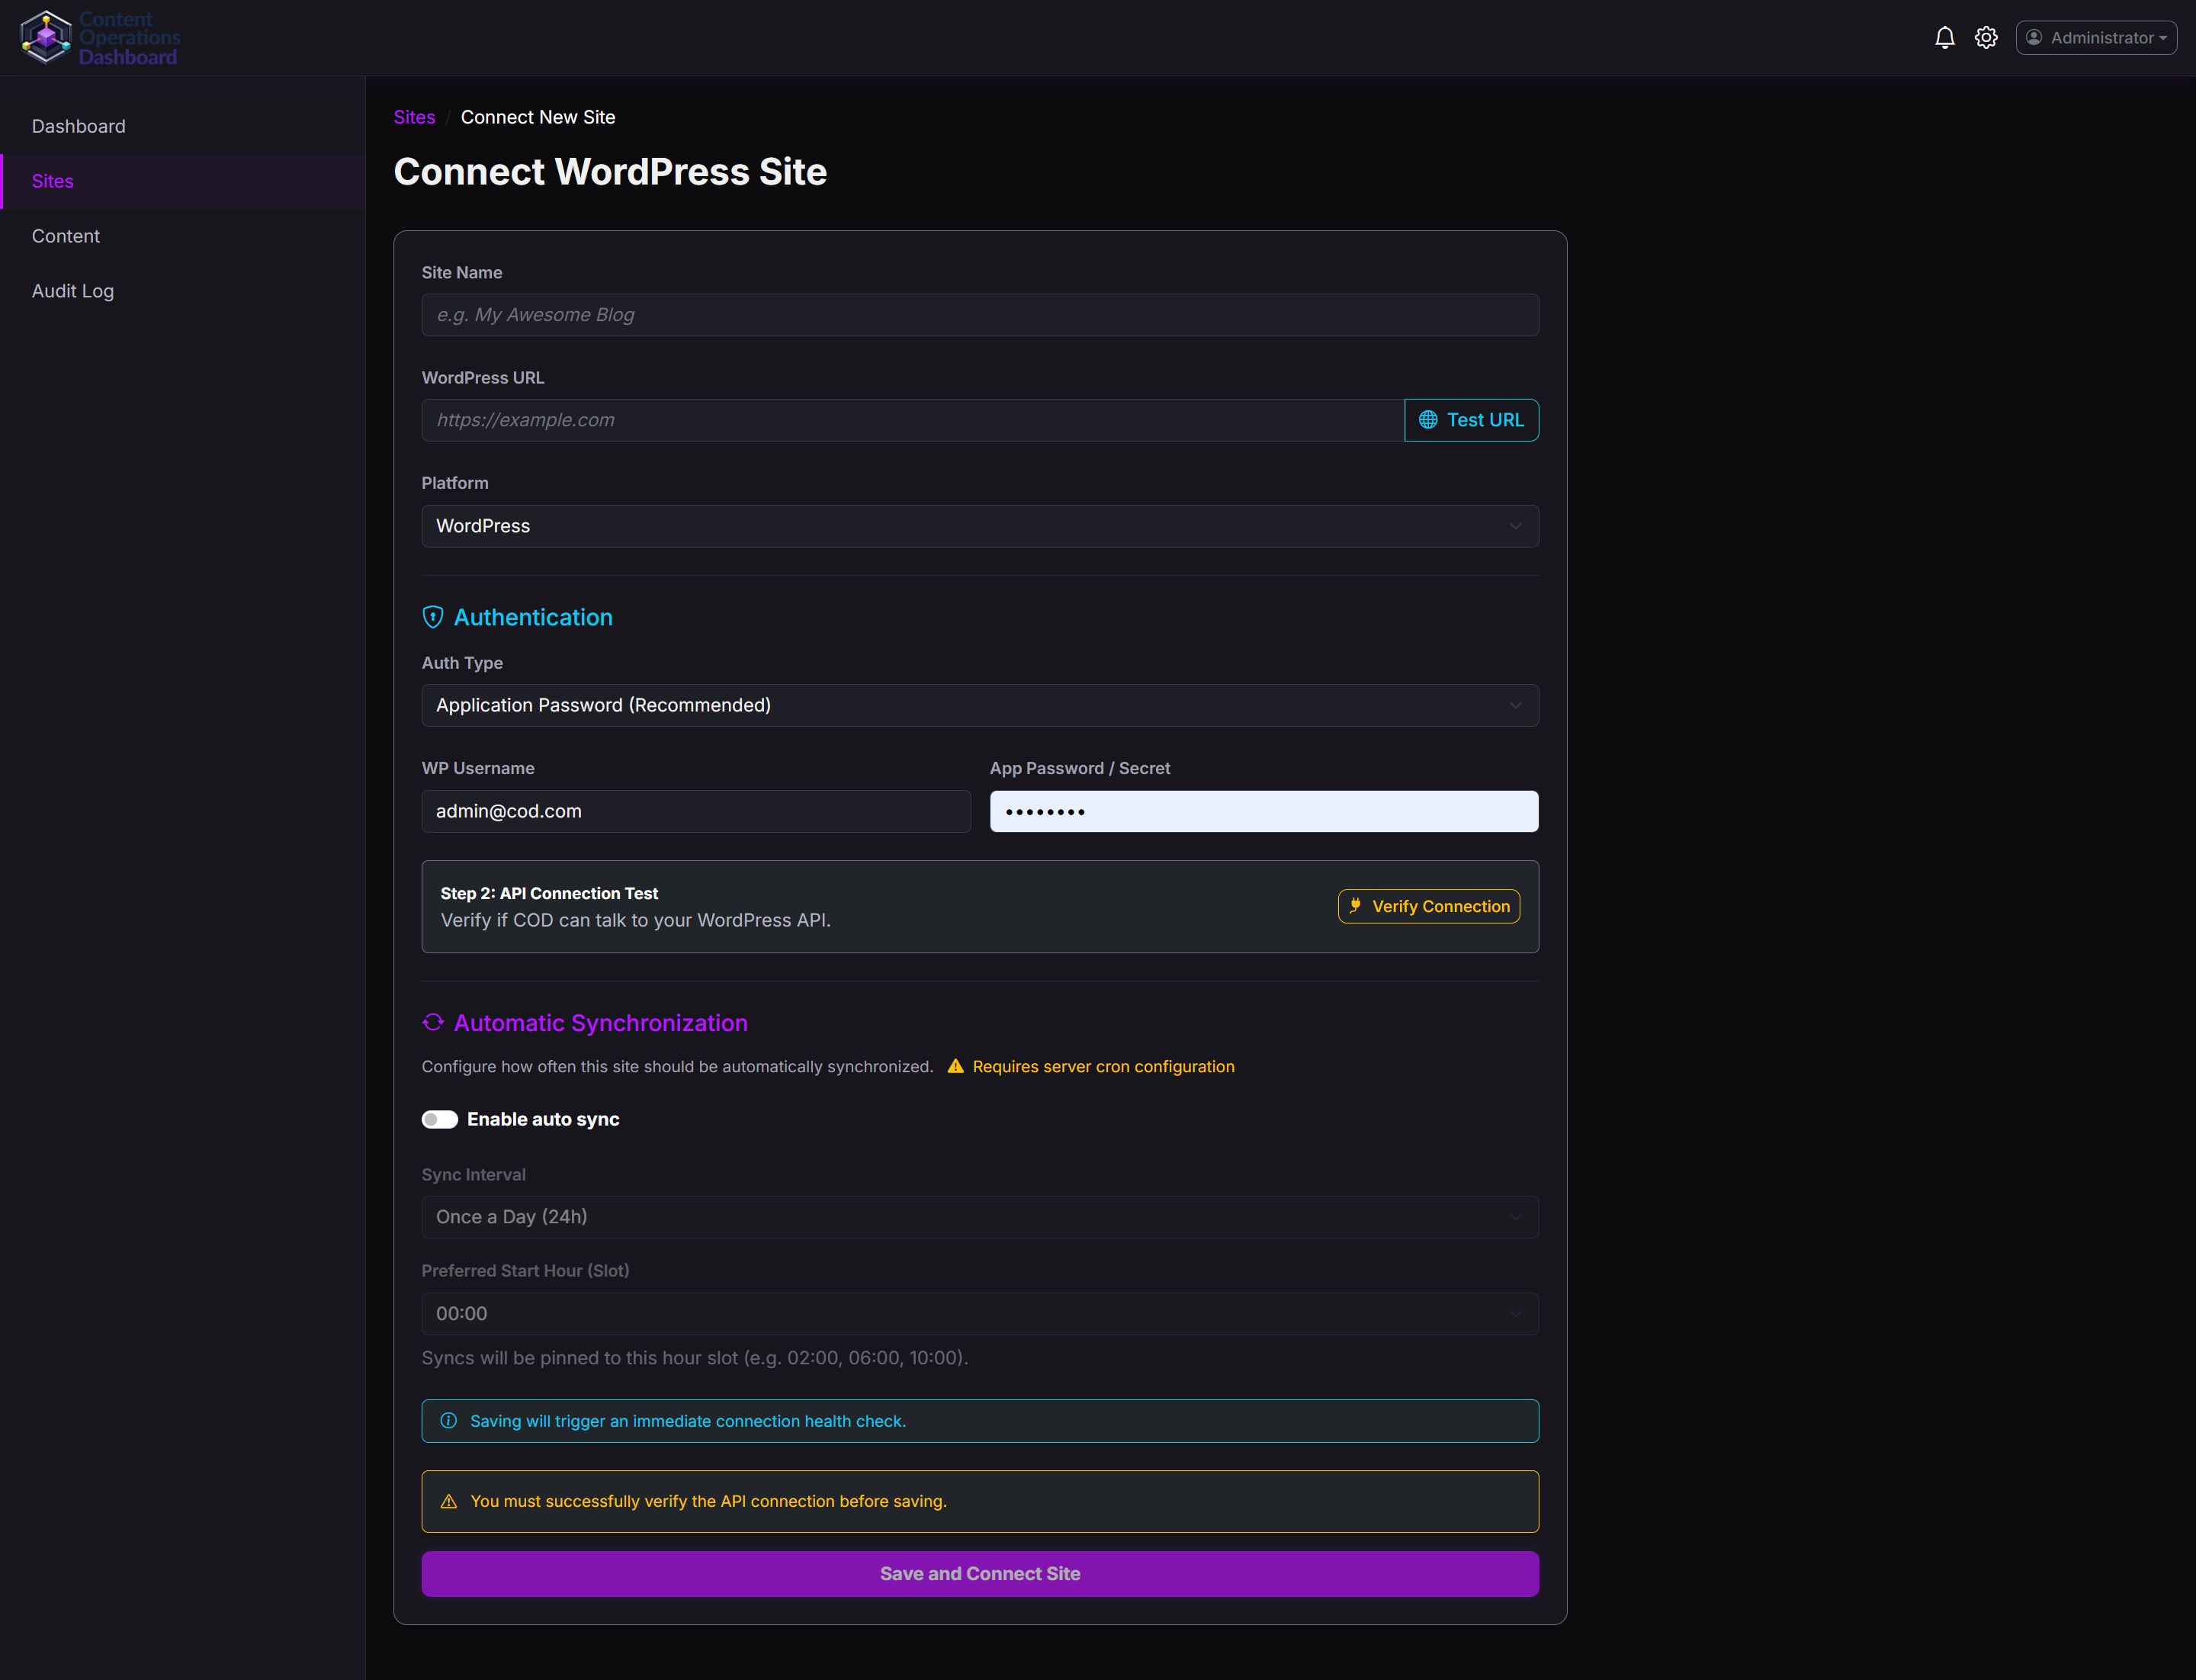Go to Dashboard in the sidebar
2196x1680 pixels.
[79, 126]
